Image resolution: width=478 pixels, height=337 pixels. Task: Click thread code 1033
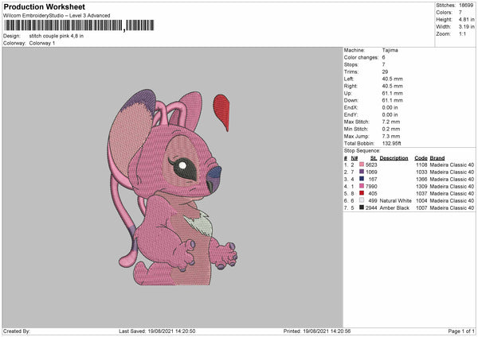pyautogui.click(x=421, y=172)
